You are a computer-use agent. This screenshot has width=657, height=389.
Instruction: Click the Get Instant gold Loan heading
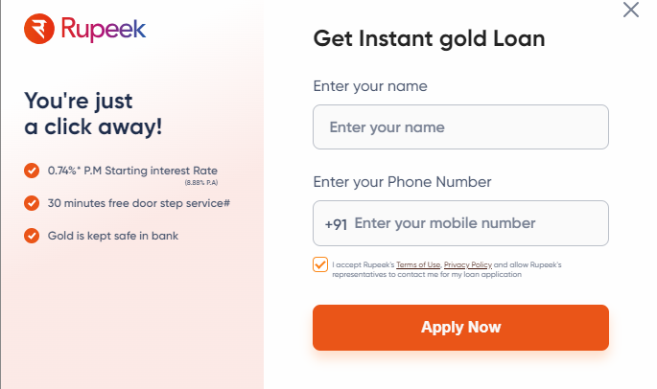[429, 39]
